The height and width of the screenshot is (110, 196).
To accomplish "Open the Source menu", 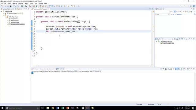I will pyautogui.click(x=9, y=3).
